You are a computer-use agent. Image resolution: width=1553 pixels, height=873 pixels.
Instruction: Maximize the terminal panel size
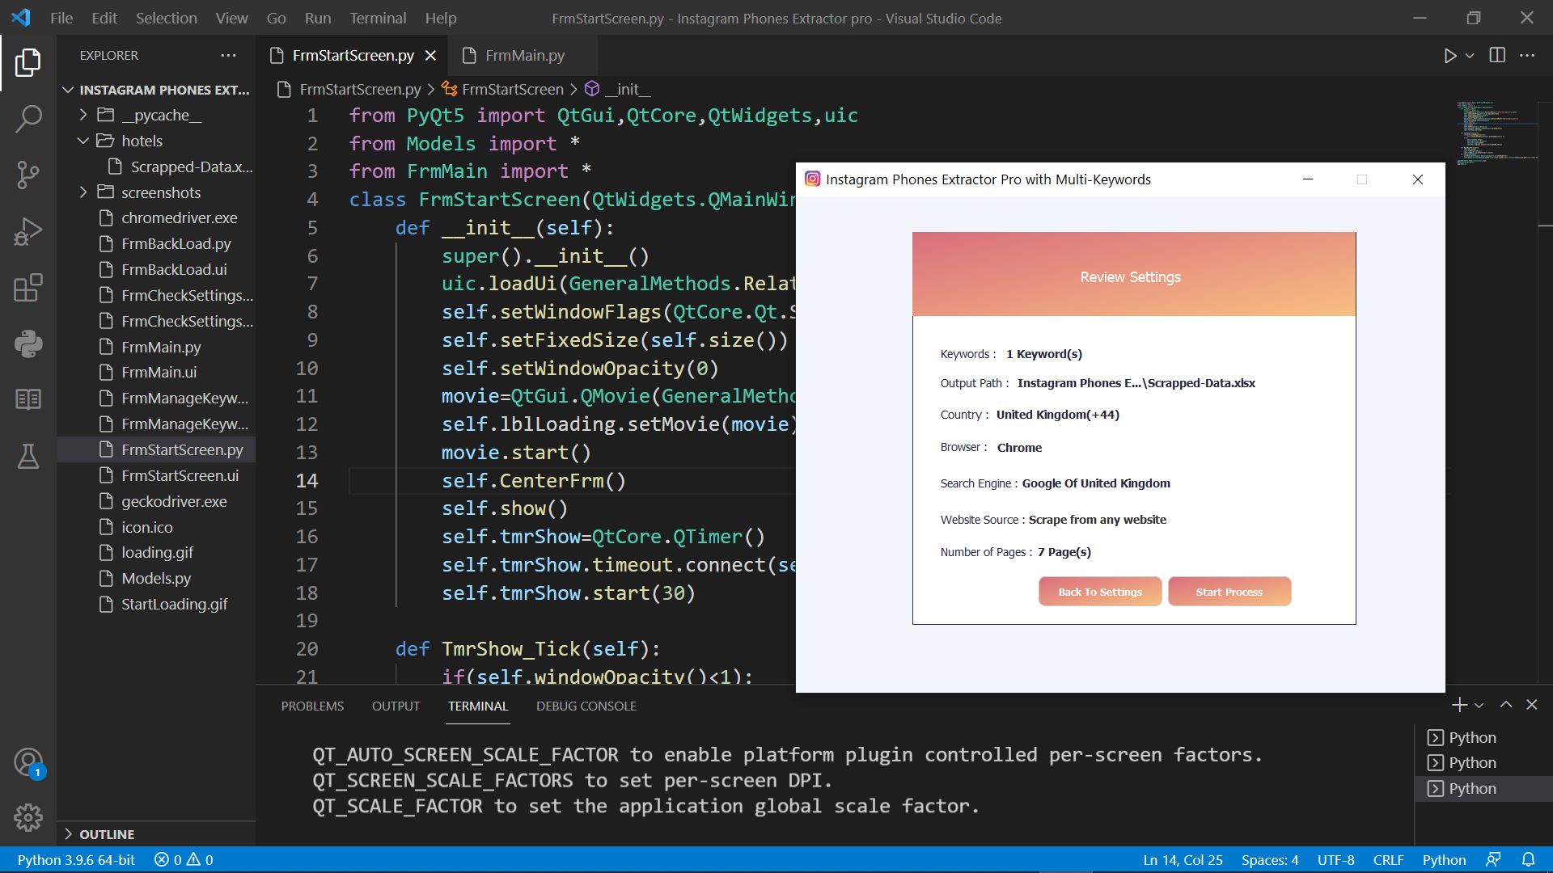tap(1506, 705)
